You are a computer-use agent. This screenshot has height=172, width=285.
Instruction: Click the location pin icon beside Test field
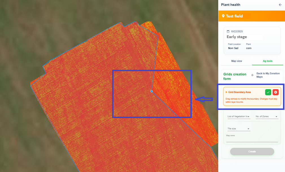pos(223,16)
